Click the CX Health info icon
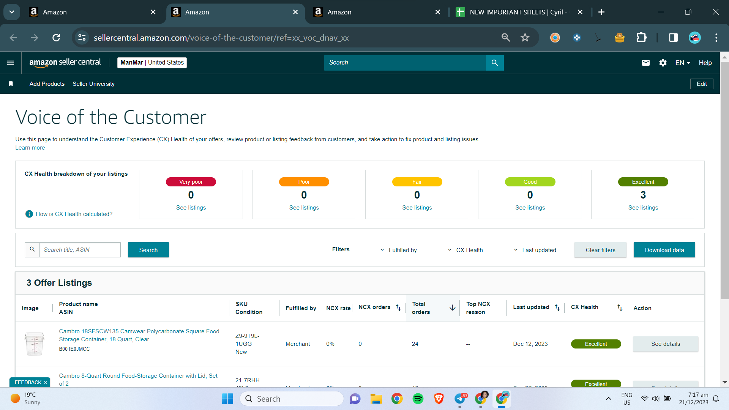 pyautogui.click(x=29, y=214)
